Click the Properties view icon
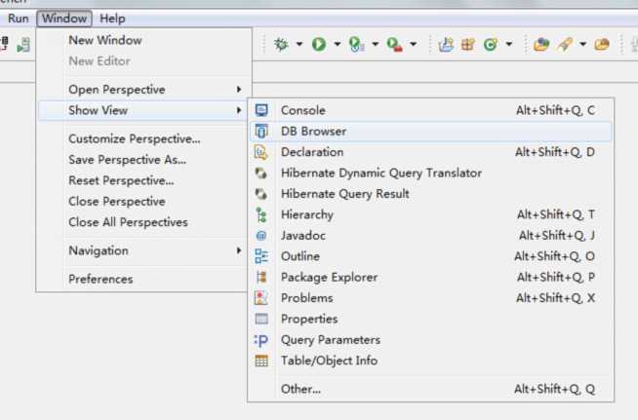The width and height of the screenshot is (638, 420). click(261, 319)
